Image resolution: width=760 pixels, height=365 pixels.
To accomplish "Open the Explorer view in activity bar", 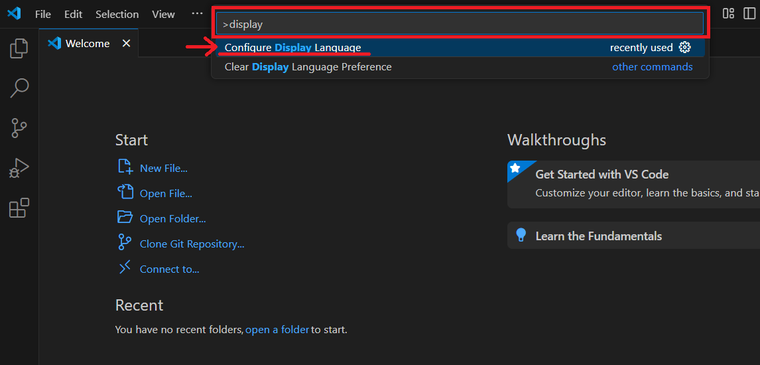I will pos(19,48).
